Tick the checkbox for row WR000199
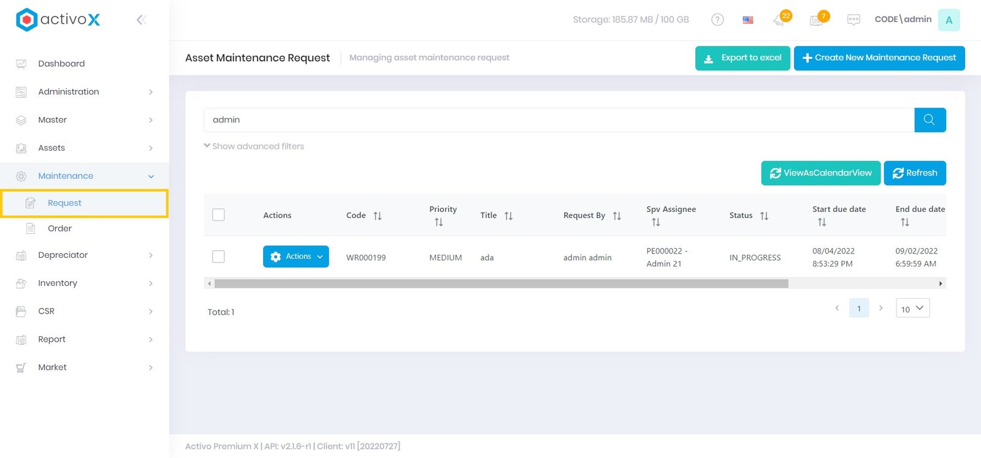 pos(218,257)
